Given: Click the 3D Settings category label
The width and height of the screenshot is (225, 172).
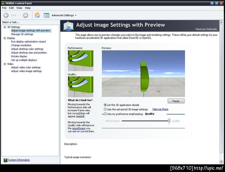Looking at the screenshot, I should tap(13, 27).
